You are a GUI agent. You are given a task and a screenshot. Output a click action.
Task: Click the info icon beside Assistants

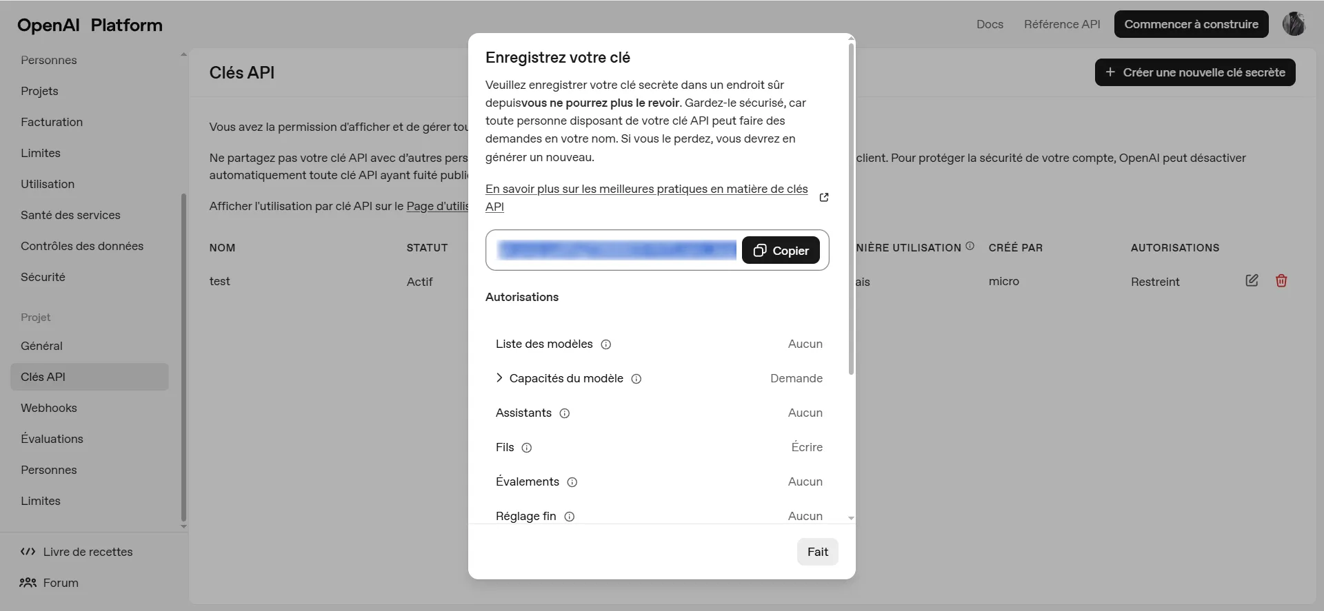click(x=565, y=413)
